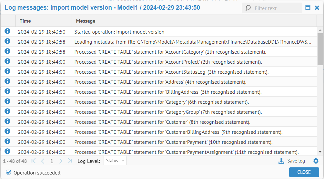Click the scrollbar up arrow
Viewport: 324px width, 179px height.
[320, 30]
